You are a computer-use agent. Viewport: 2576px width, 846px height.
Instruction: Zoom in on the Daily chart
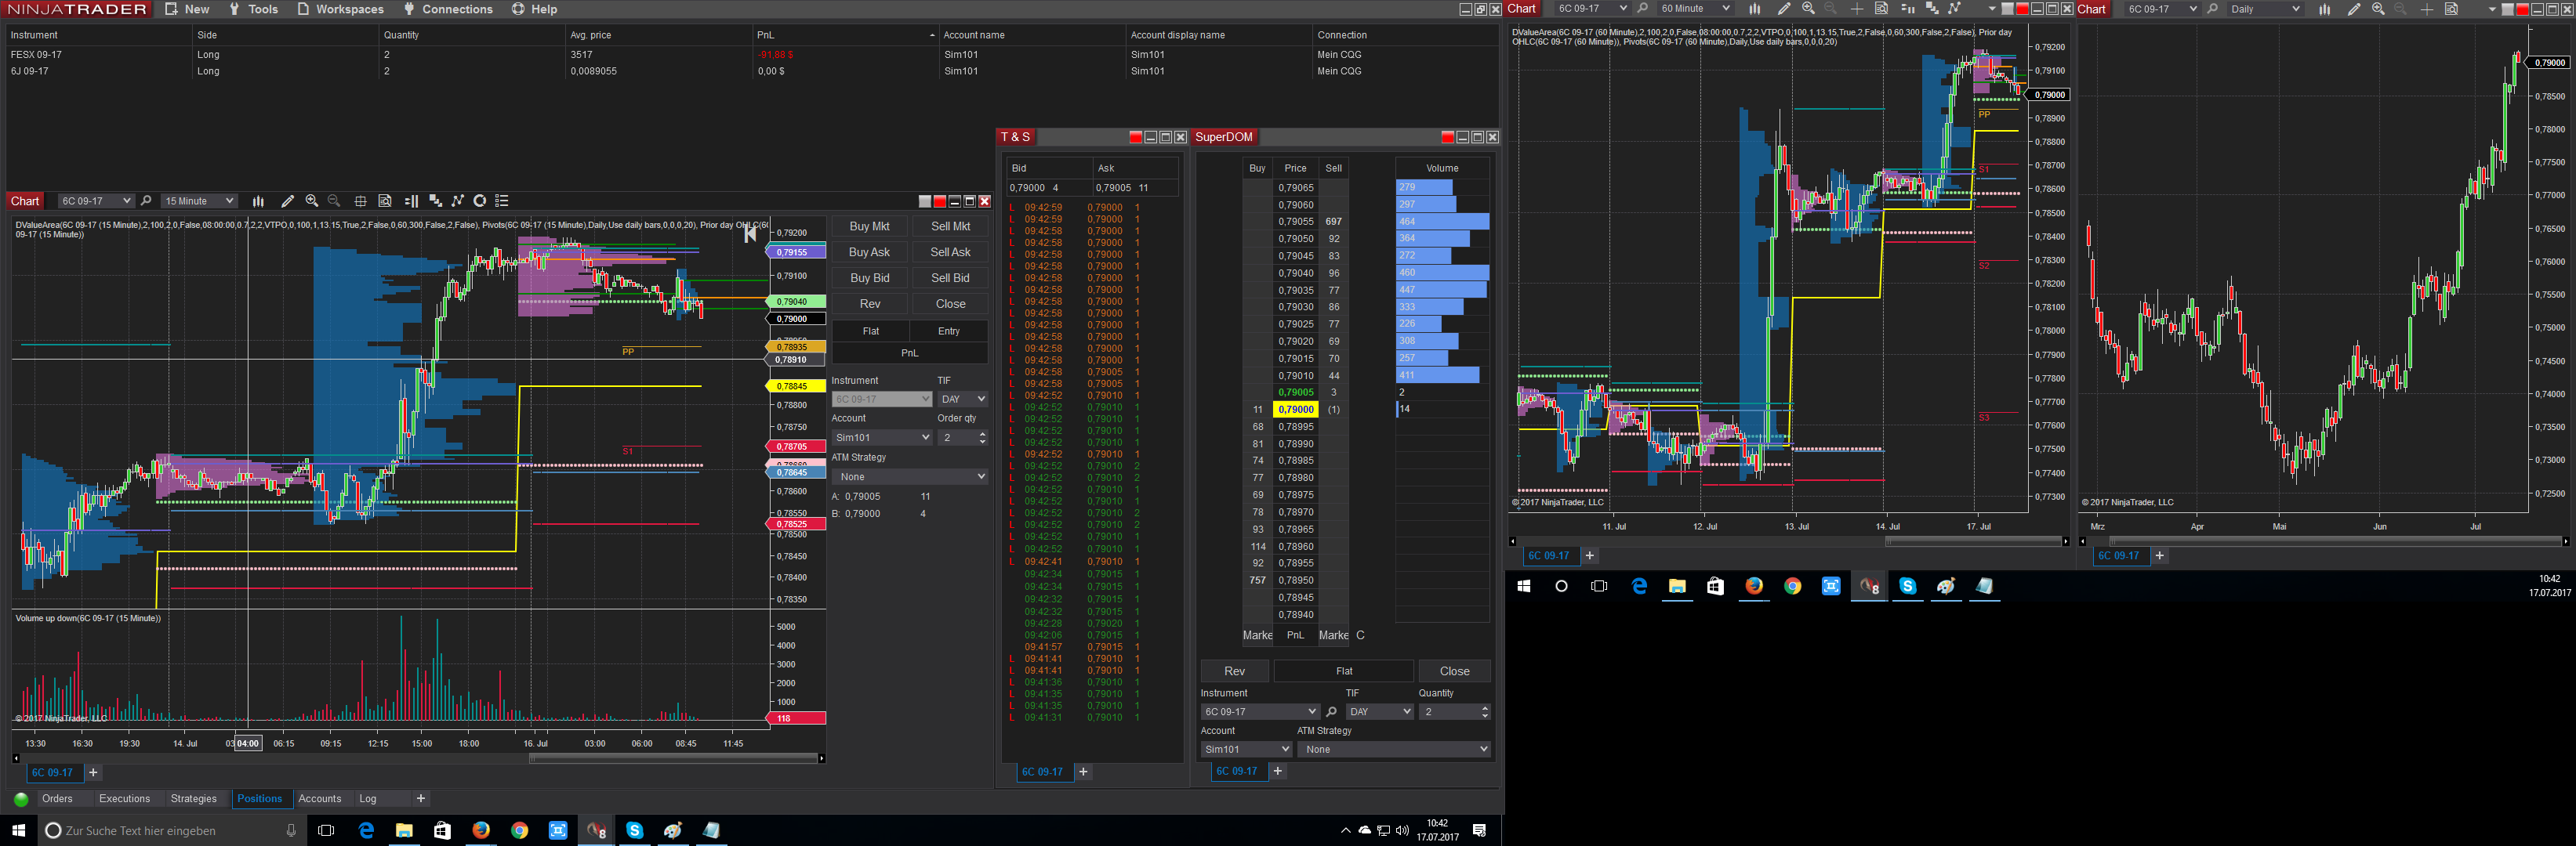tap(2378, 9)
